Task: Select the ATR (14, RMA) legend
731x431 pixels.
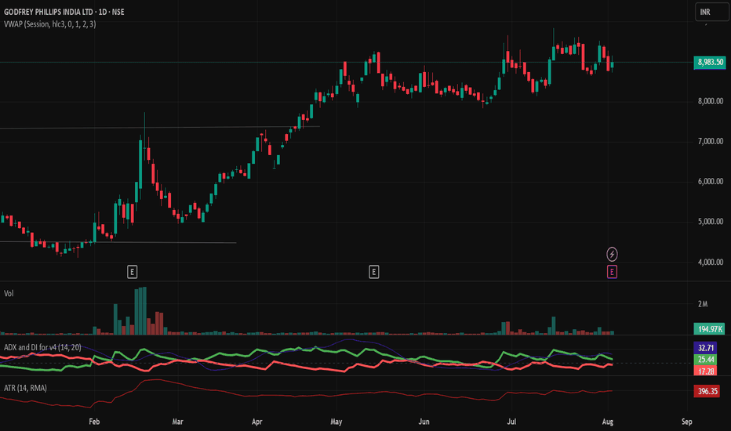Action: 25,388
